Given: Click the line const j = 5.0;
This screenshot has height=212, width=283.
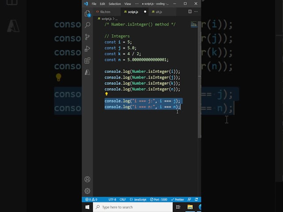Looking at the screenshot, I should click(120, 48).
